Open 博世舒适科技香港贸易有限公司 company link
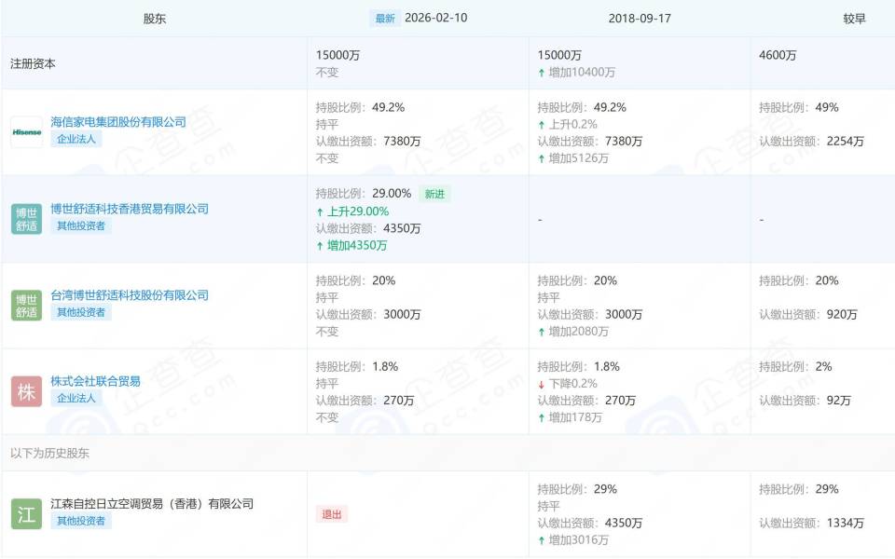 (x=130, y=209)
